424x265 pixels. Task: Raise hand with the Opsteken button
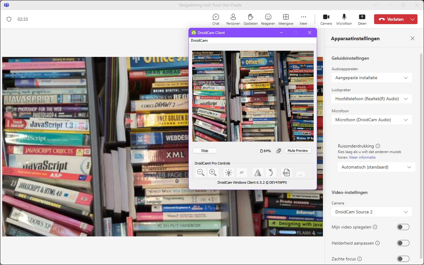250,19
